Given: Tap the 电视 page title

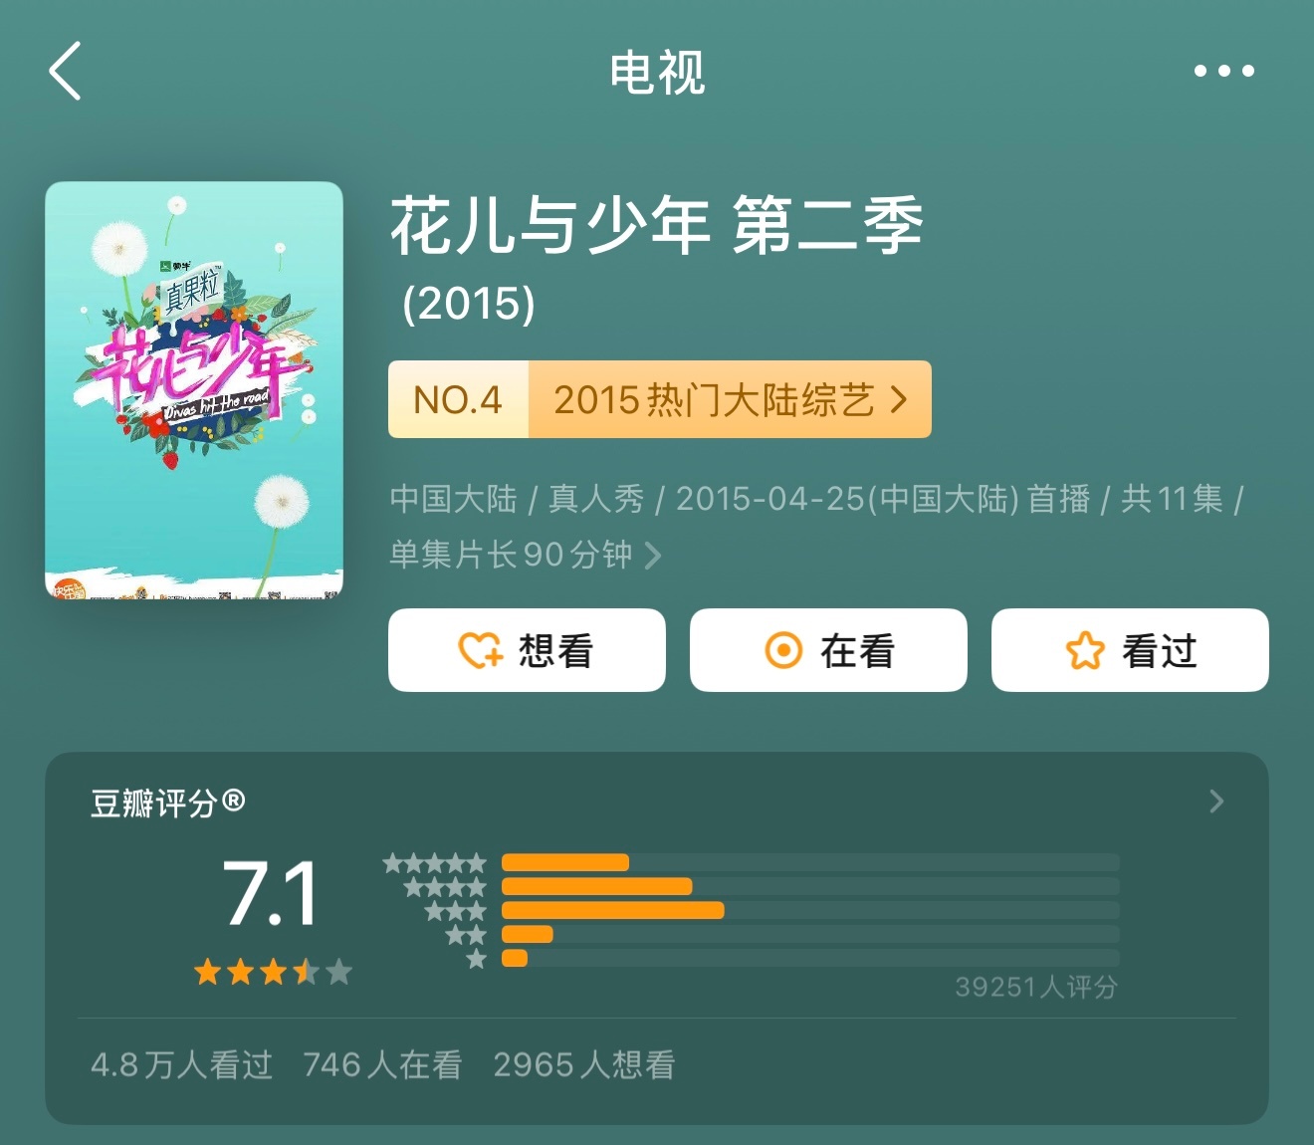Looking at the screenshot, I should coord(657,72).
